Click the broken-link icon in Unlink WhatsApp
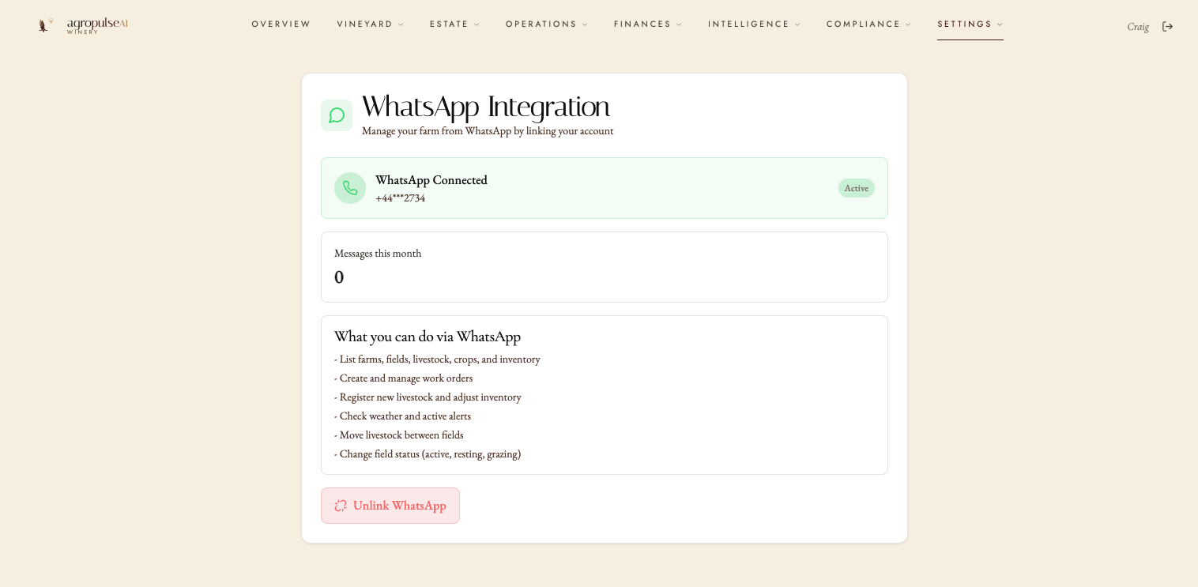This screenshot has height=587, width=1198. tap(341, 506)
